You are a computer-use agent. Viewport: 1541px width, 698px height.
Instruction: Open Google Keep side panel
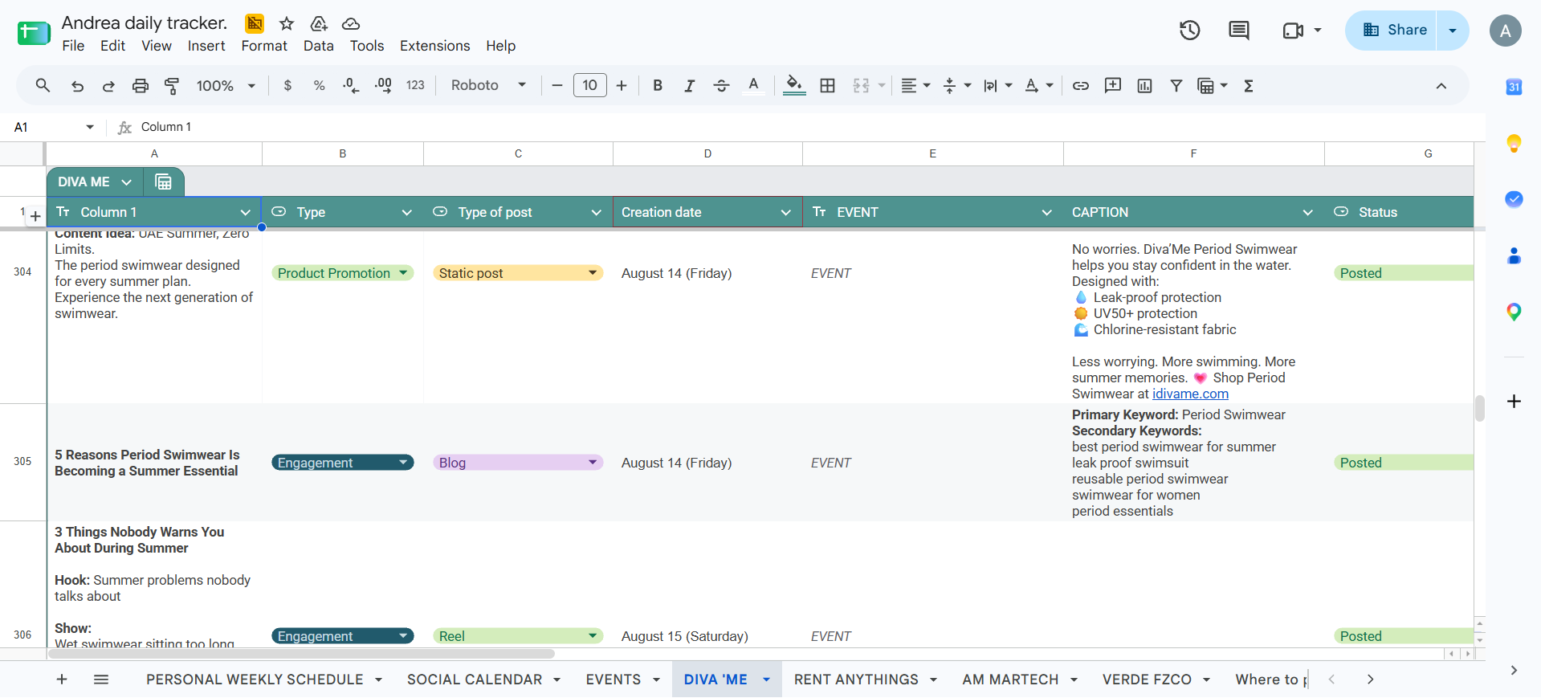click(x=1514, y=143)
